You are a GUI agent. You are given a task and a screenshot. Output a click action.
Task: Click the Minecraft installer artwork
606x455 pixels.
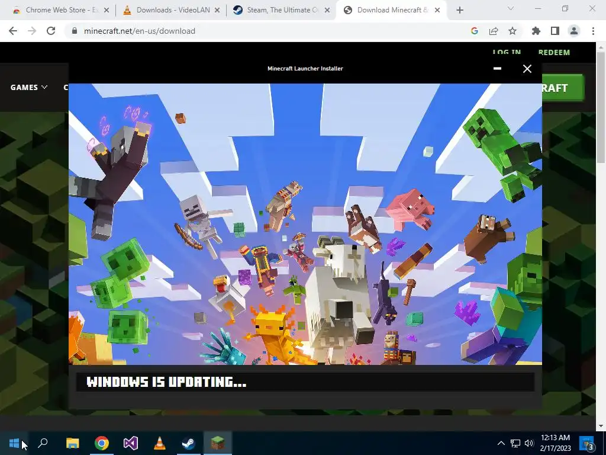(305, 224)
